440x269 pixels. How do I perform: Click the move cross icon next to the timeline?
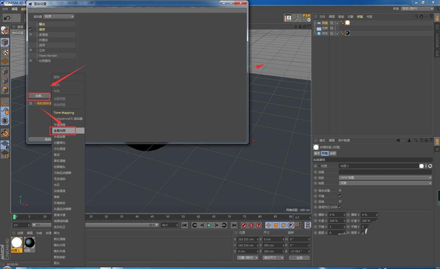(268, 225)
